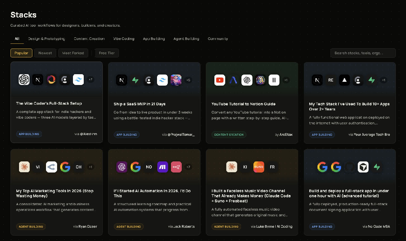Image resolution: width=406 pixels, height=241 pixels.
Task: Open the Agent Building tab
Action: click(x=186, y=39)
